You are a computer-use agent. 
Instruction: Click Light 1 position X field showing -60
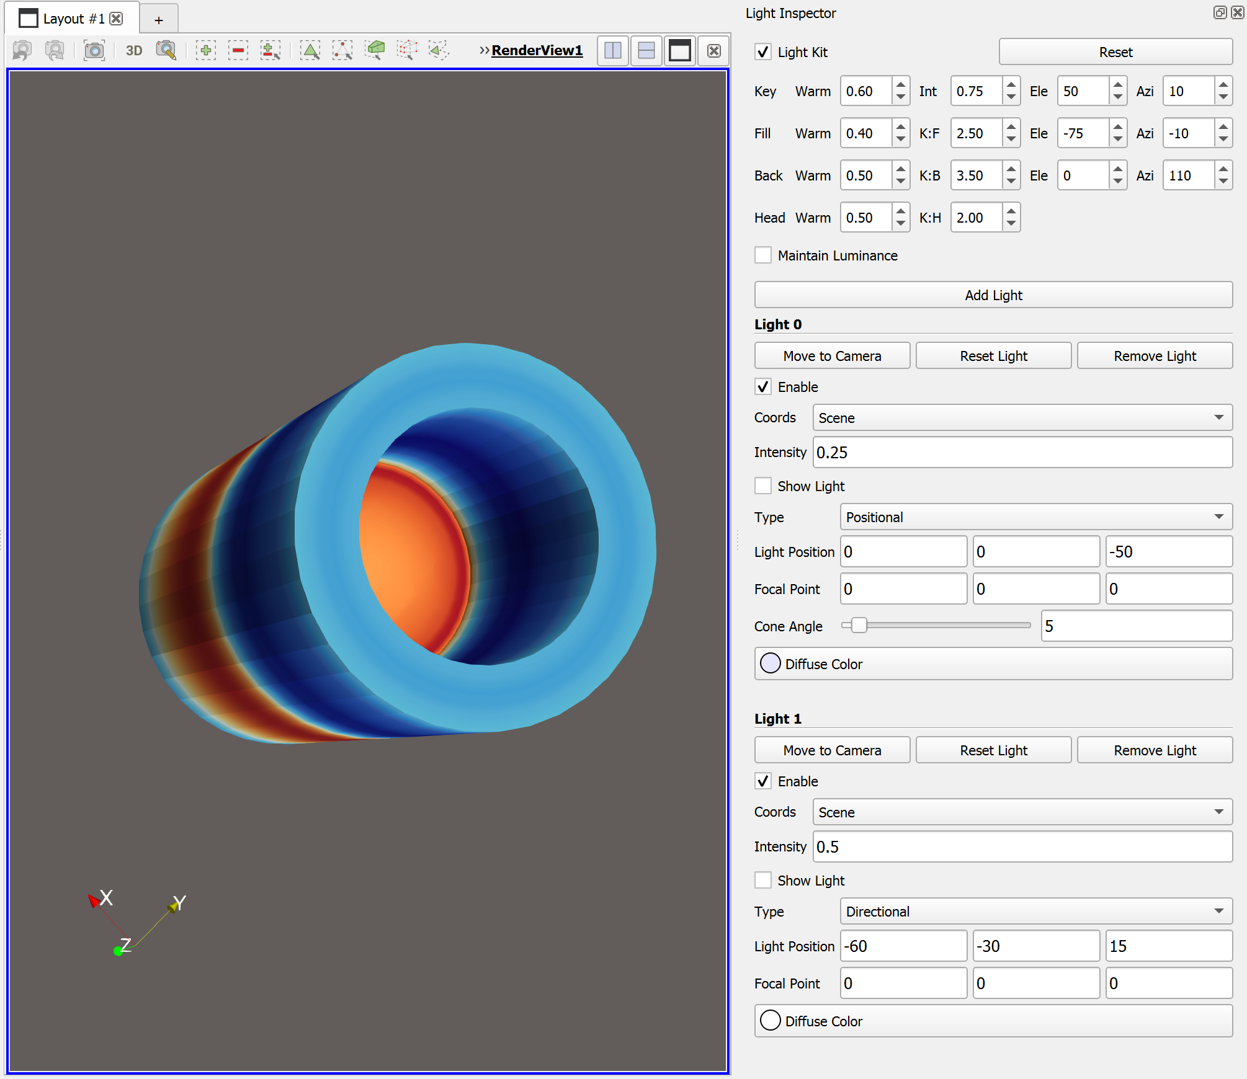[903, 946]
